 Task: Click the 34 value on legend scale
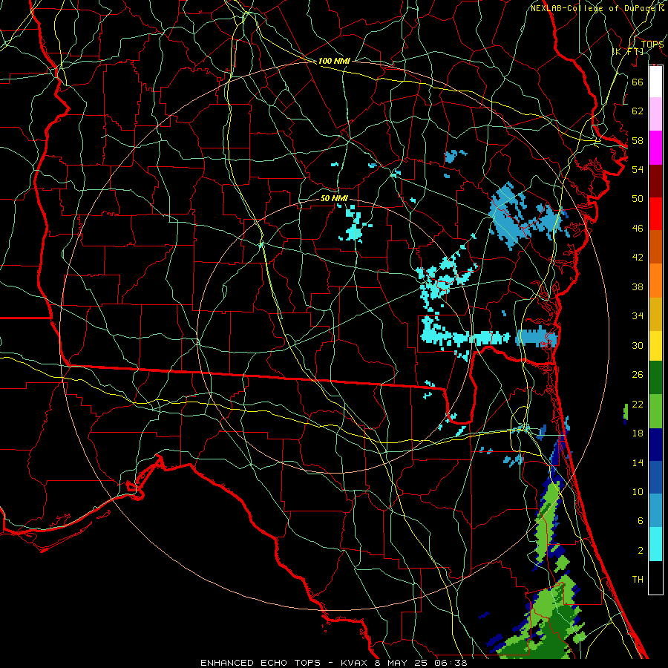click(638, 315)
